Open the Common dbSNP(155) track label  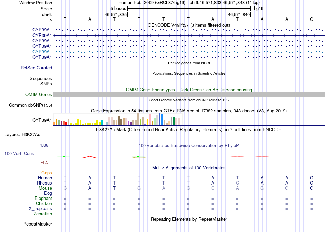[x=30, y=105]
